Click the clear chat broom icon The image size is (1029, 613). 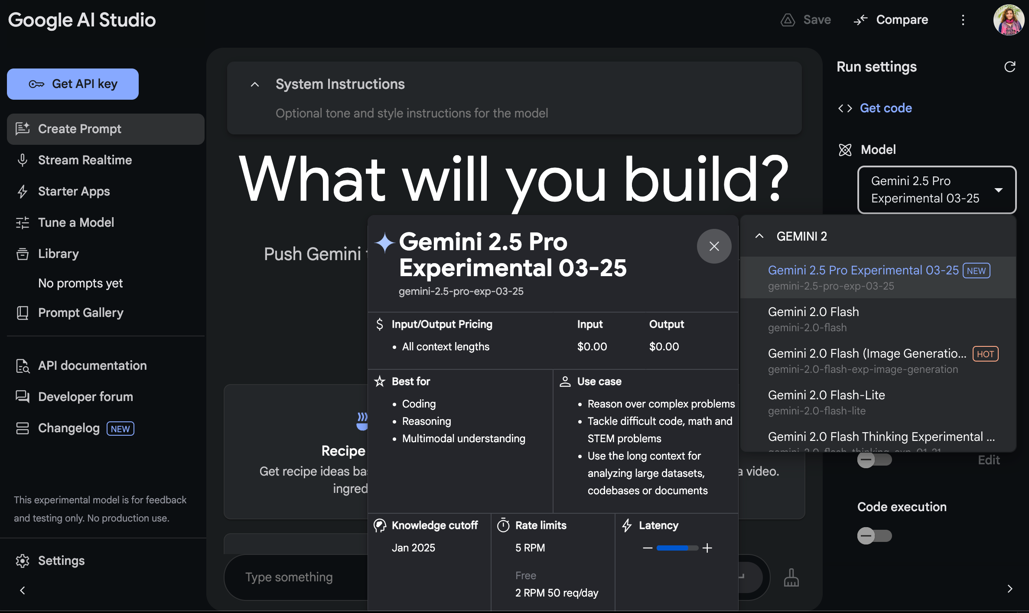pyautogui.click(x=791, y=577)
